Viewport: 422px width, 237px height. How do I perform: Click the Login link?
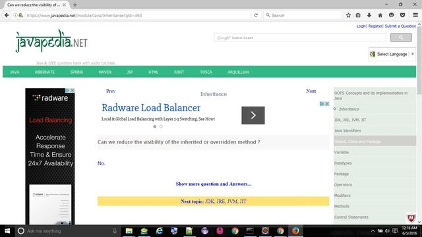coord(361,26)
